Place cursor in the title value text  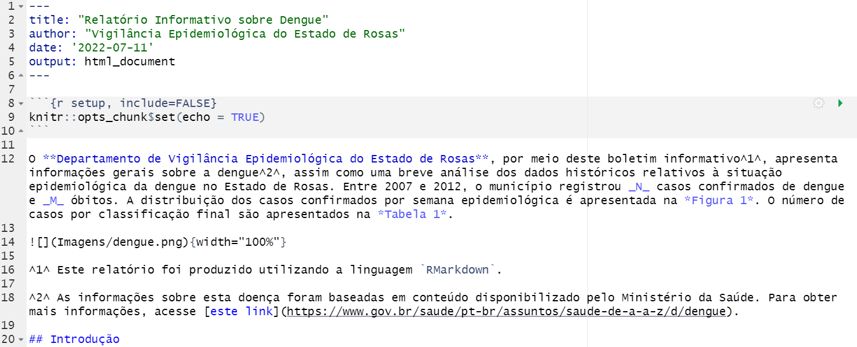coord(203,20)
